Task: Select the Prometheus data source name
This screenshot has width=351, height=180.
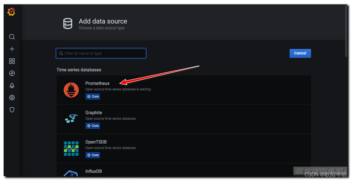Action: pyautogui.click(x=97, y=83)
